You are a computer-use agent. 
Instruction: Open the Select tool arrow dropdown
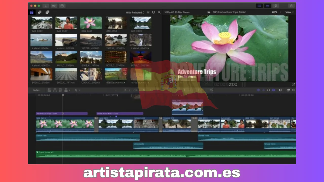[77, 90]
